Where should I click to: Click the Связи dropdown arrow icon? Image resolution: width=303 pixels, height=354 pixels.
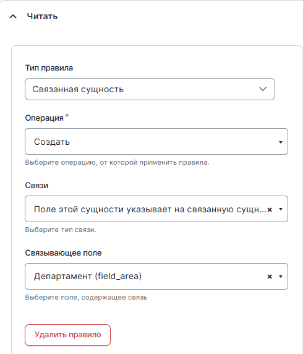point(281,209)
